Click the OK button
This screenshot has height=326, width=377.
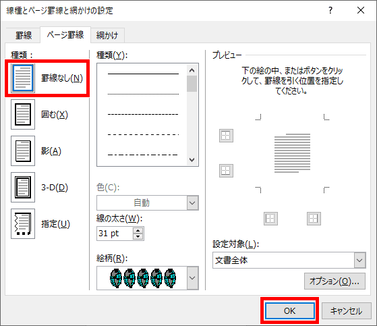click(x=290, y=311)
